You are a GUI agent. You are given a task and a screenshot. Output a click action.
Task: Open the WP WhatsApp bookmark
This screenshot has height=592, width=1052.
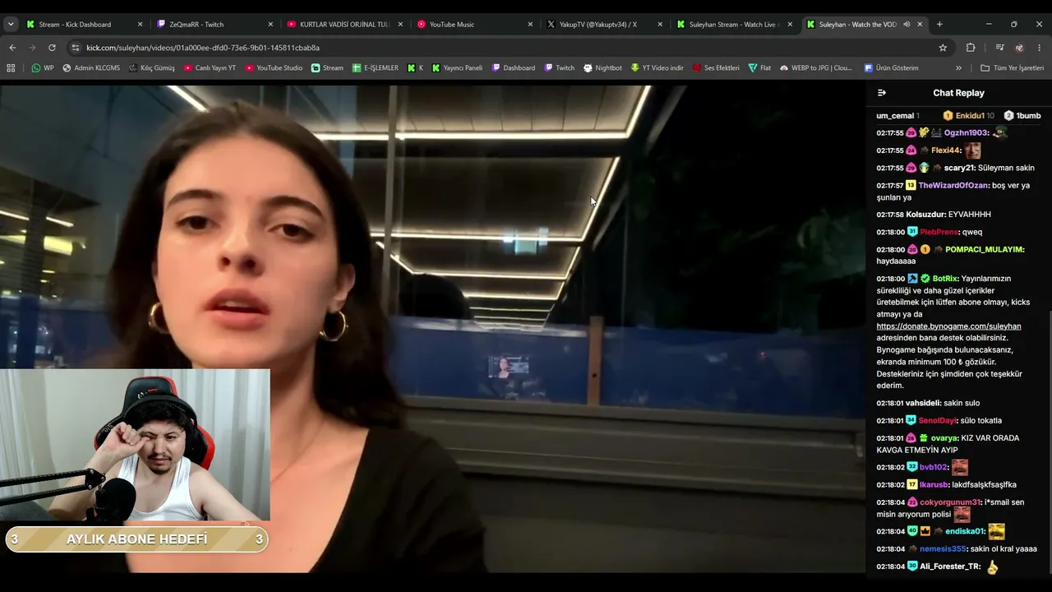(43, 68)
